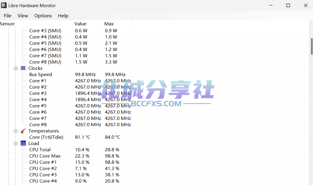Select the CPU Core Max load row
Viewport: 313px width, 185px height.
tap(154, 156)
